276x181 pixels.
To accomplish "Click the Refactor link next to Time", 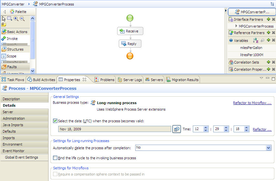I will [262, 129].
